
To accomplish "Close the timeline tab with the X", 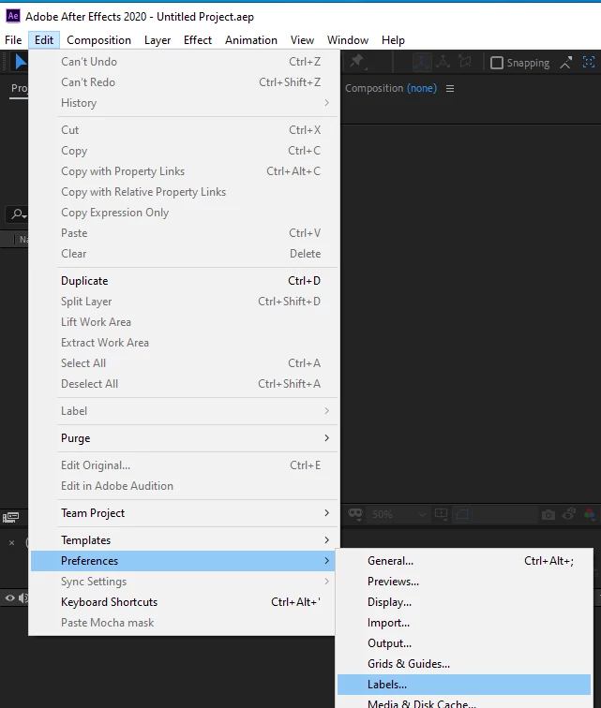I will point(12,543).
